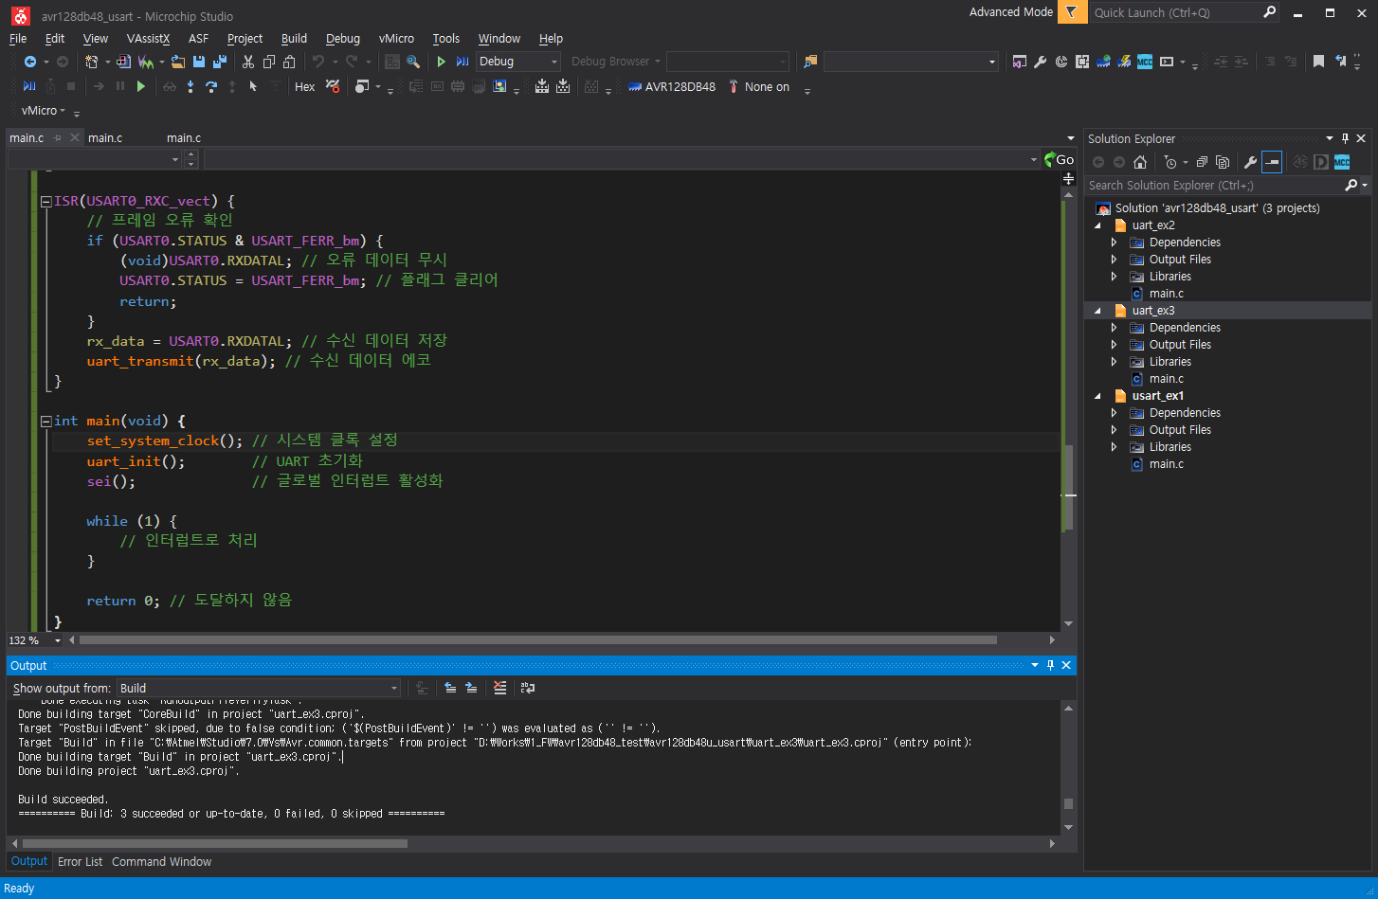
Task: Open the zoom 132 % dropdown
Action: 58,640
